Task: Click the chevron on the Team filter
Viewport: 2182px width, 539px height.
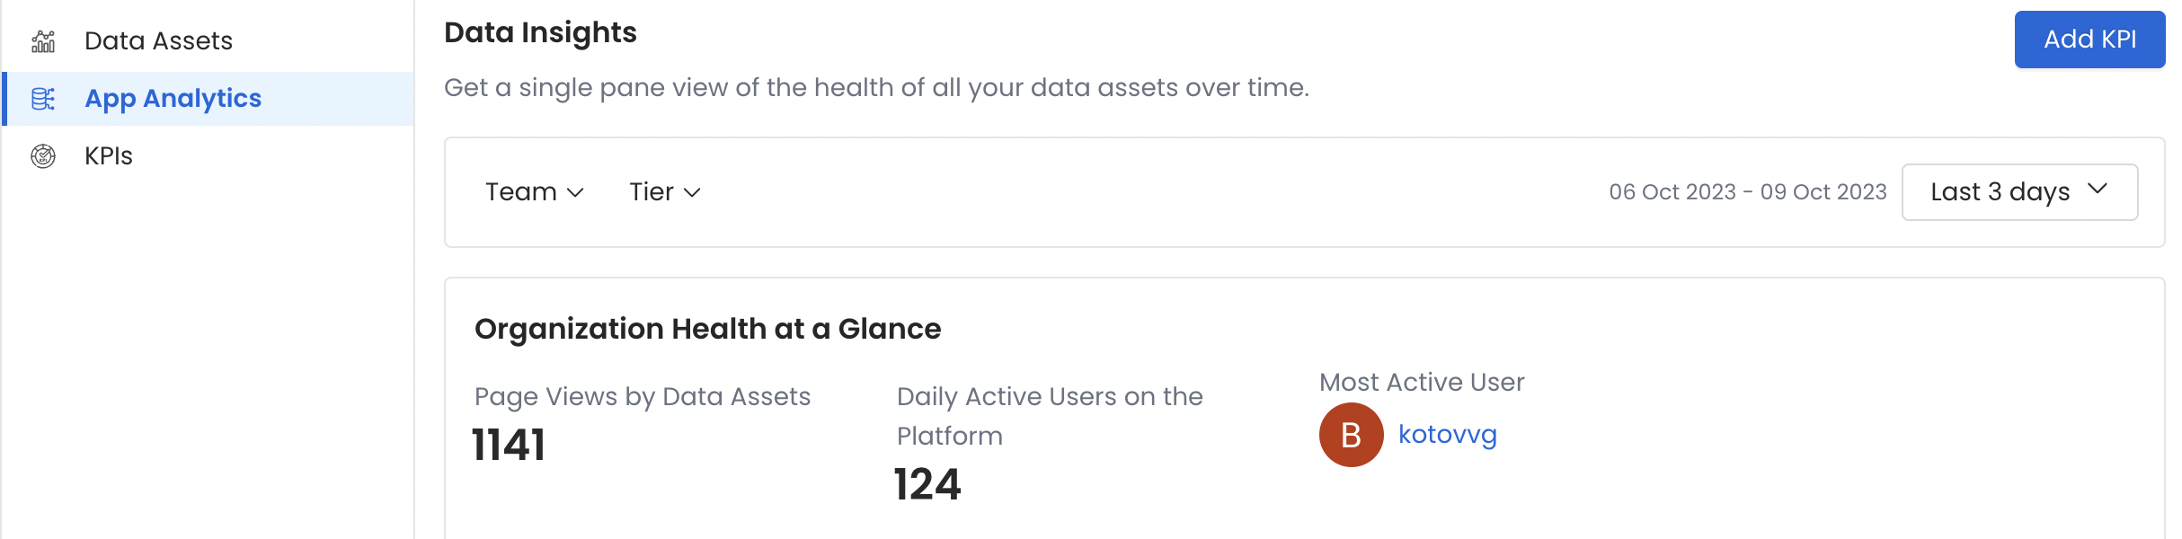Action: pos(575,192)
